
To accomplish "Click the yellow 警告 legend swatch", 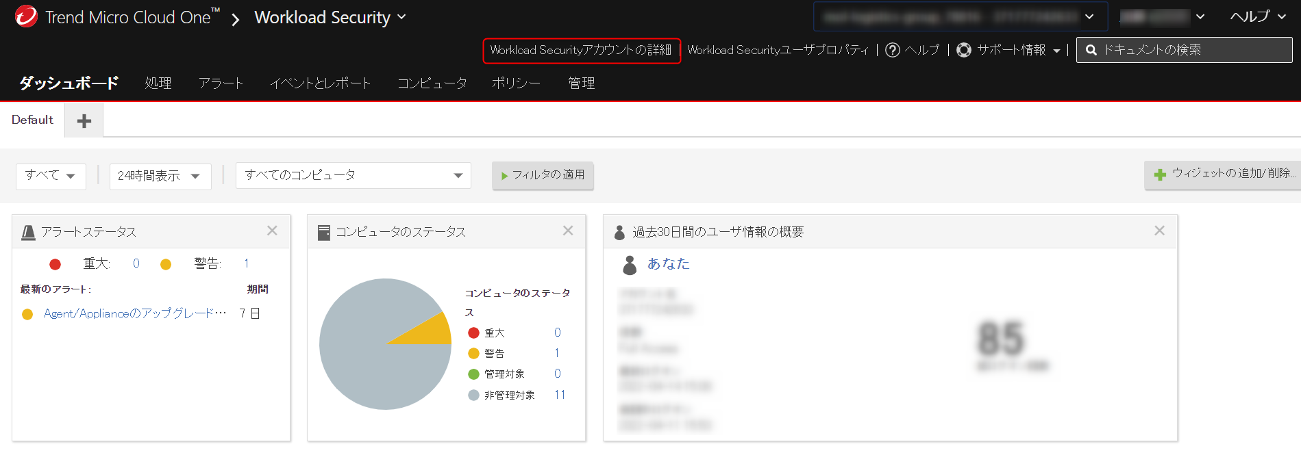I will 473,353.
